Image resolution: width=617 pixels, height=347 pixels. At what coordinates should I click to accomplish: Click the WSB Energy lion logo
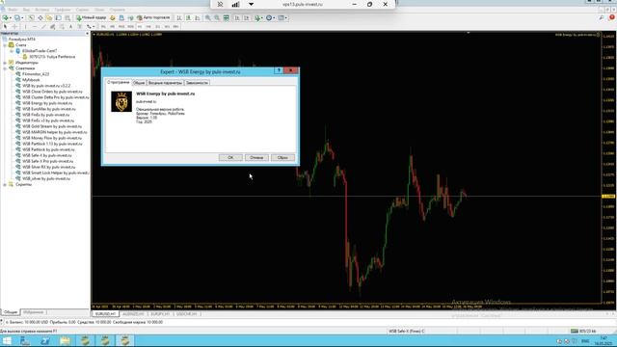click(121, 101)
